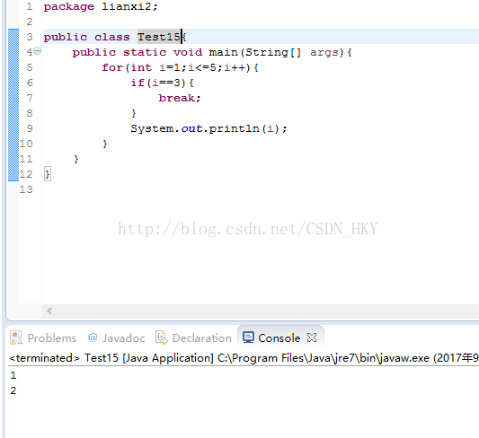Close the Console view with X
The height and width of the screenshot is (438, 479).
[312, 337]
